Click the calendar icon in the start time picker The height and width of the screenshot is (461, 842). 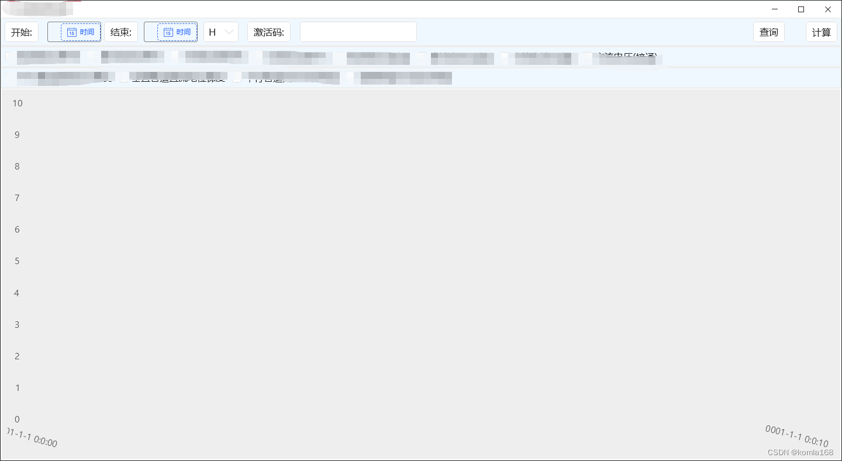[71, 32]
